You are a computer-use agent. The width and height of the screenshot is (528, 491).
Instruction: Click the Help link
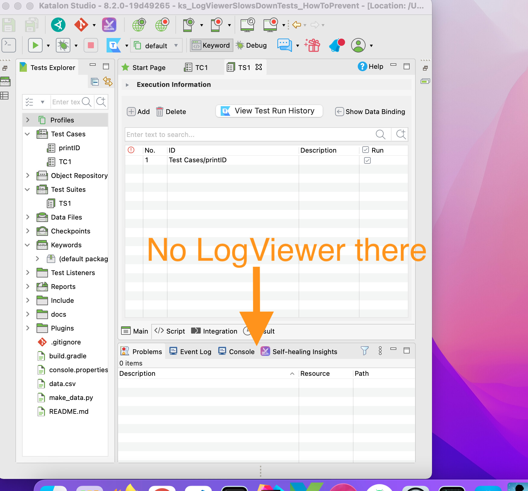point(370,66)
